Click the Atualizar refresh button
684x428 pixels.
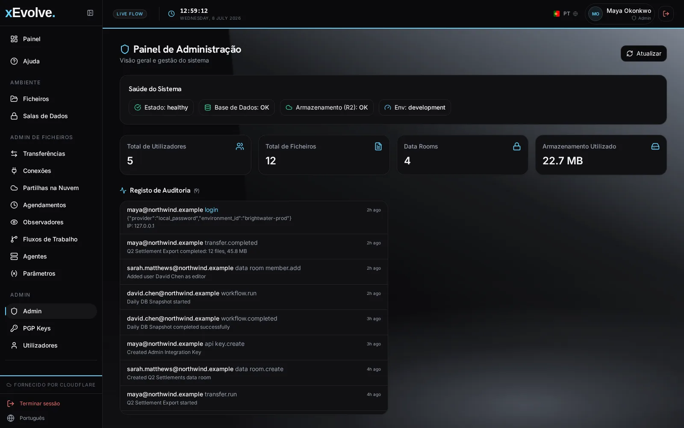644,53
